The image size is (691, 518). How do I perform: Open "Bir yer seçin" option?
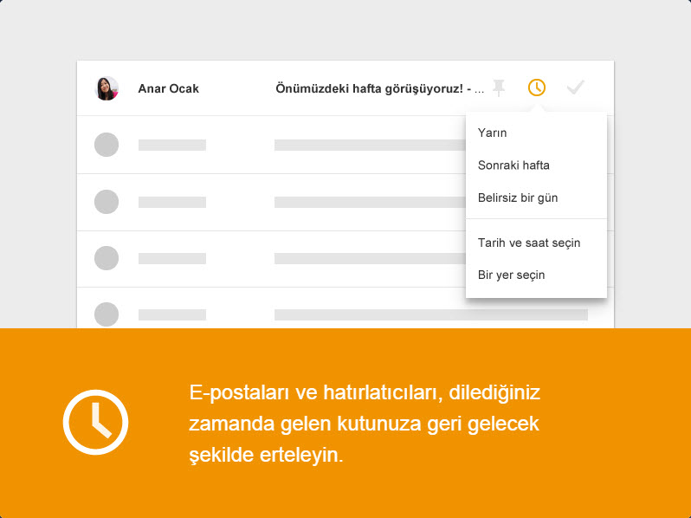(x=512, y=275)
